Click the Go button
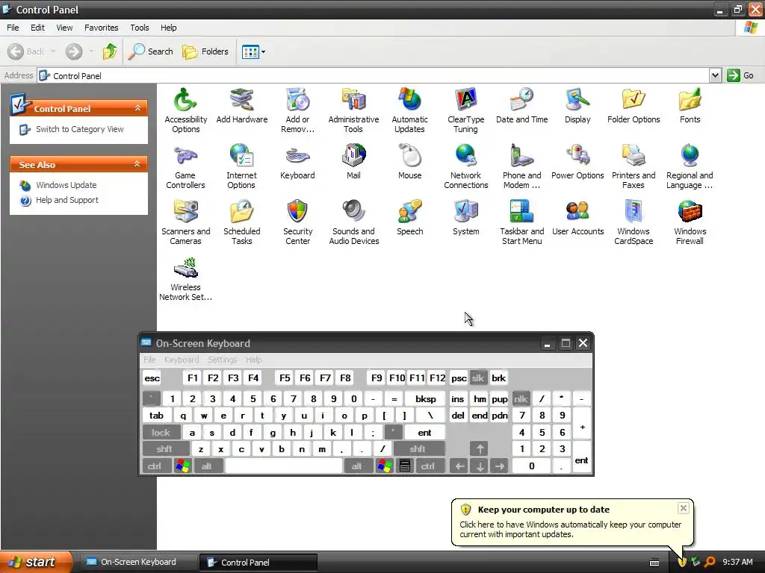Viewport: 765px width, 573px height. click(741, 75)
